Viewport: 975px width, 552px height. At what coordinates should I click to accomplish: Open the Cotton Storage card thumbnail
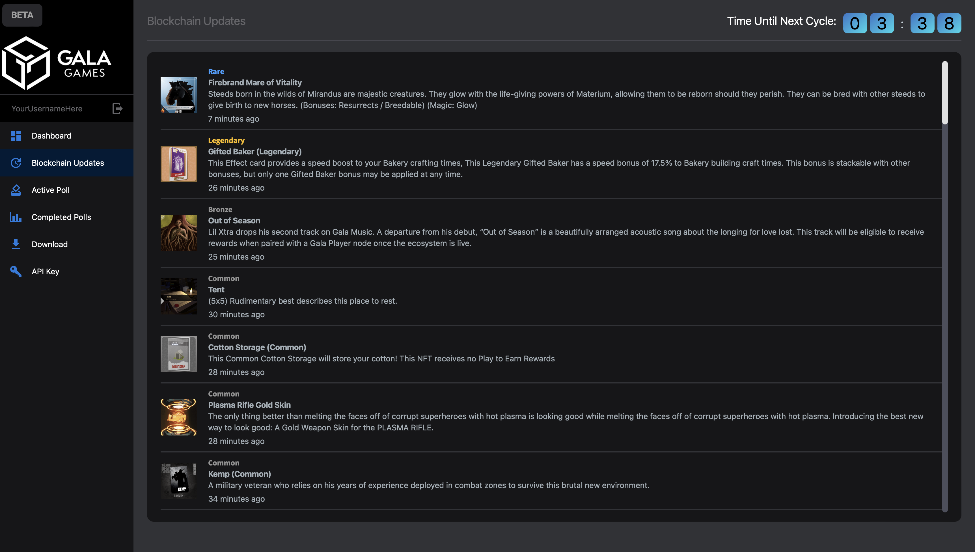[178, 354]
